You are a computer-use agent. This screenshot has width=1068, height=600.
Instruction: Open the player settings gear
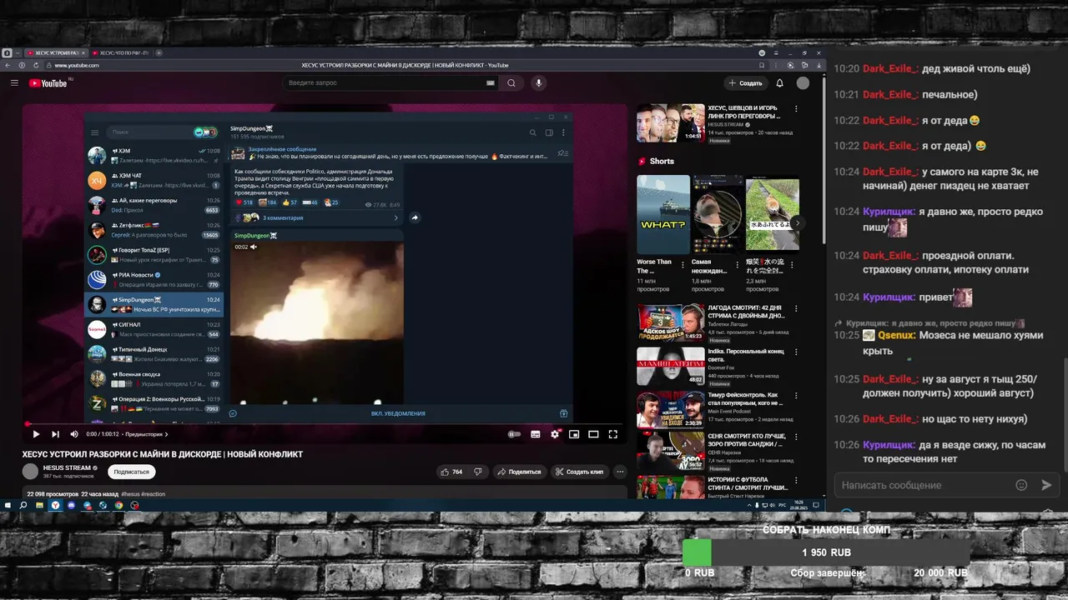click(555, 434)
